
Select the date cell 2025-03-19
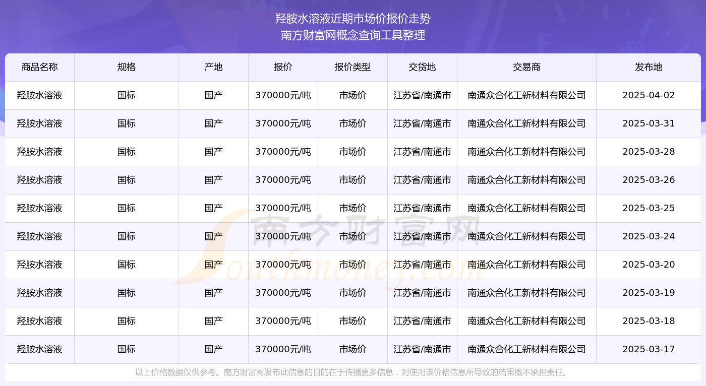pos(649,293)
